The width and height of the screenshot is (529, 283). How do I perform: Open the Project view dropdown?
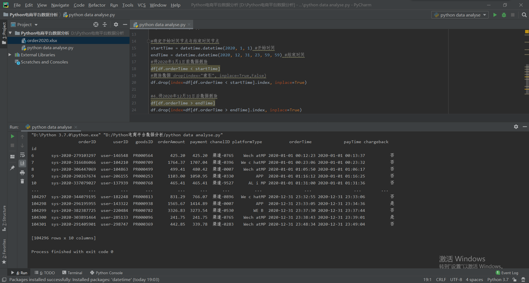(x=24, y=24)
